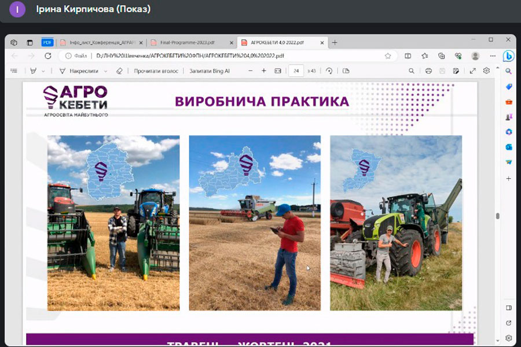Image resolution: width=521 pixels, height=347 pixels.
Task: Open the Outlook icon in the Edge sidebar
Action: (x=508, y=147)
